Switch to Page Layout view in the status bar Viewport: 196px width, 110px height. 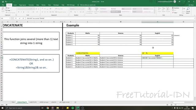pyautogui.click(x=171, y=105)
